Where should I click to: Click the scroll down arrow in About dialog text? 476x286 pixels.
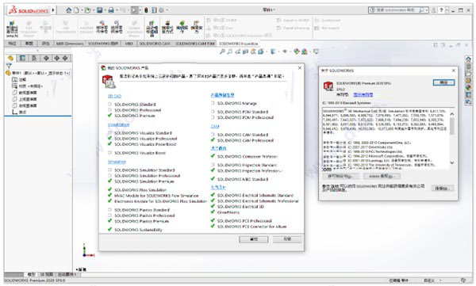[452, 163]
